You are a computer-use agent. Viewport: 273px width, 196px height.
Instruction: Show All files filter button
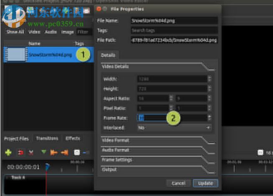click(x=15, y=32)
